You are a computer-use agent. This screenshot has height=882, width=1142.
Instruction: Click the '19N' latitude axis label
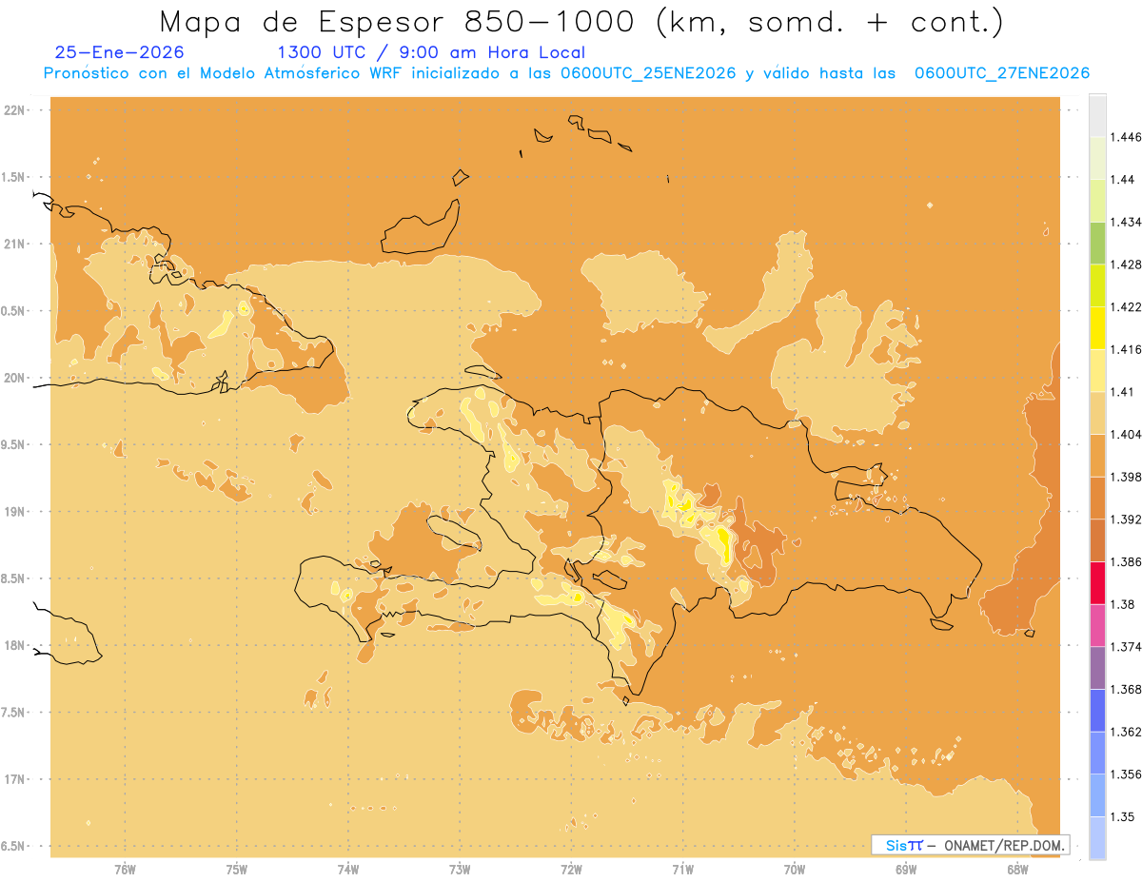click(16, 512)
